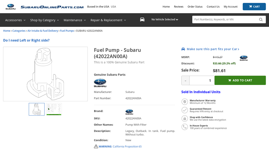Click the In-House Experts phone icon

tap(185, 127)
